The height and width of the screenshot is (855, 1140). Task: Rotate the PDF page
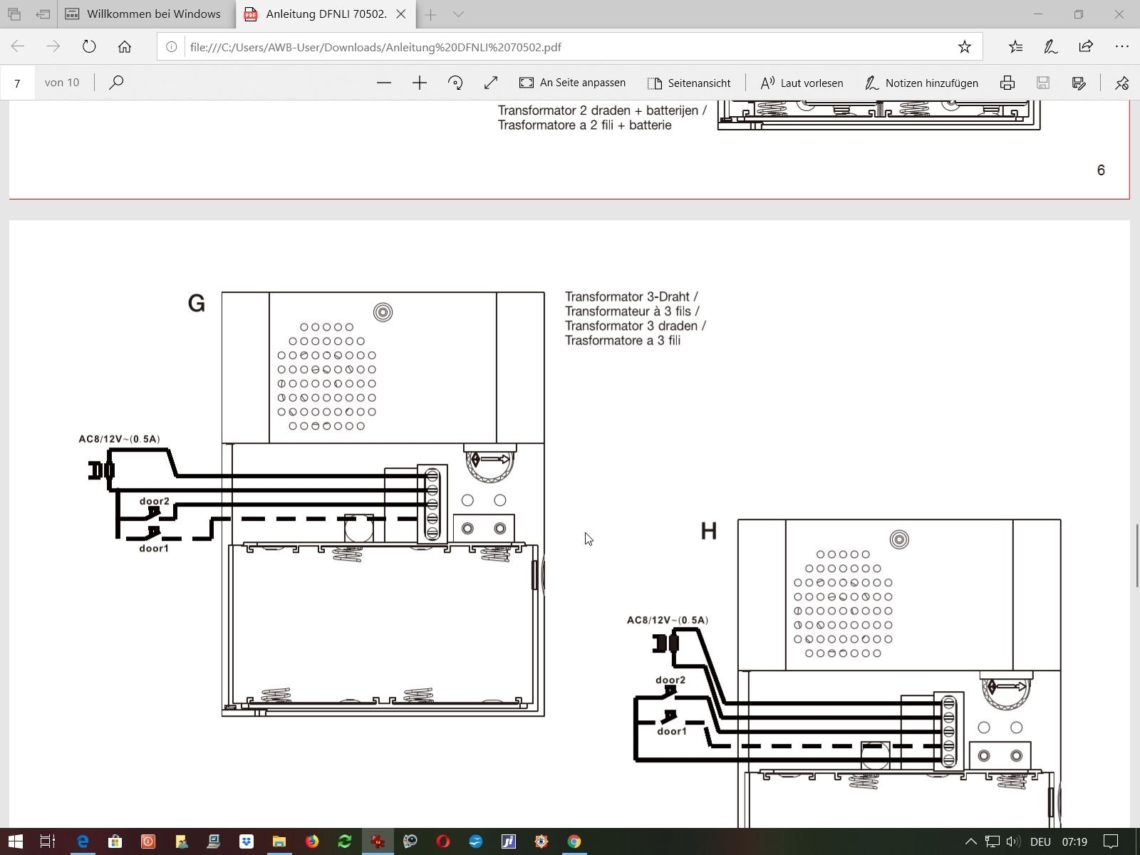(x=455, y=83)
